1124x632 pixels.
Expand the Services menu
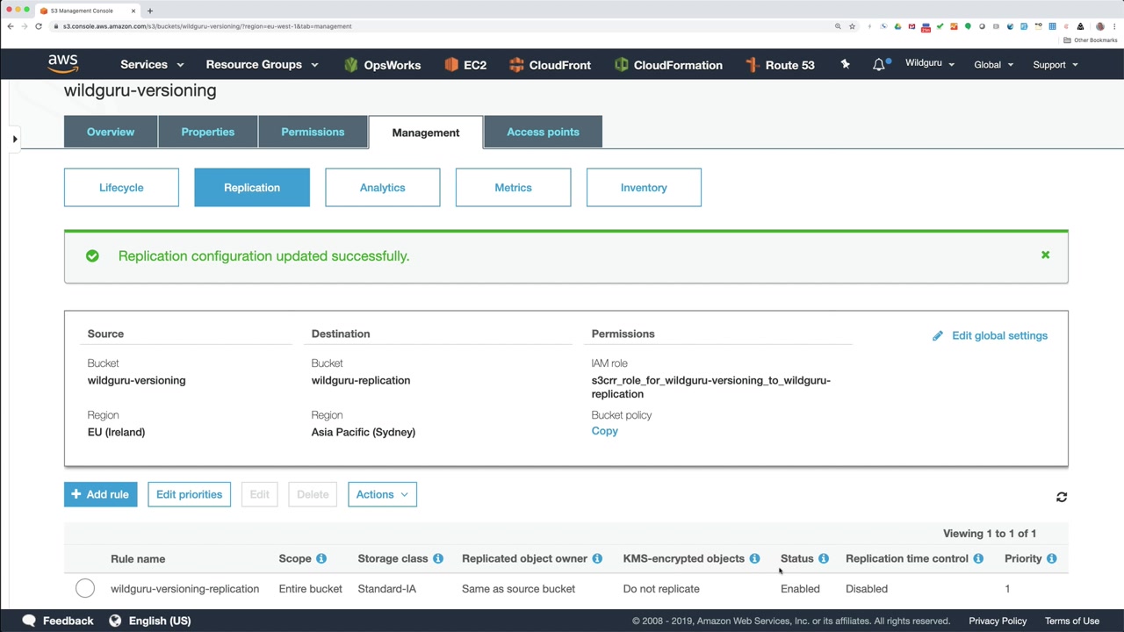coord(152,64)
